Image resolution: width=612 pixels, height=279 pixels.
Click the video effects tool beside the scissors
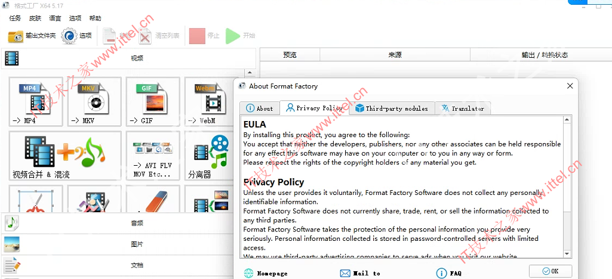[94, 199]
